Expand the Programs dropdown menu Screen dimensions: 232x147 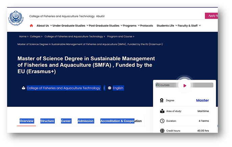tap(131, 26)
